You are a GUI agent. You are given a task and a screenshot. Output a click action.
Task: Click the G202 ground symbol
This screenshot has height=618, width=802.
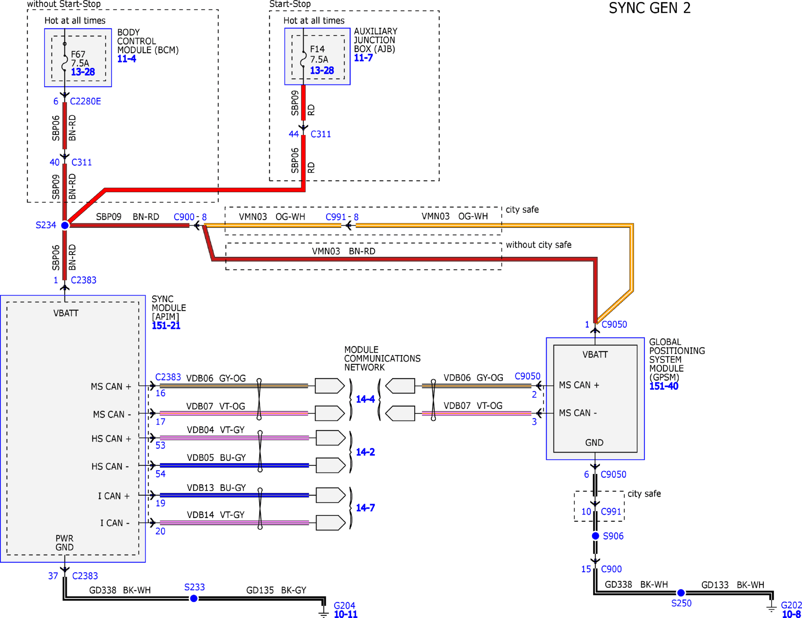tap(771, 609)
